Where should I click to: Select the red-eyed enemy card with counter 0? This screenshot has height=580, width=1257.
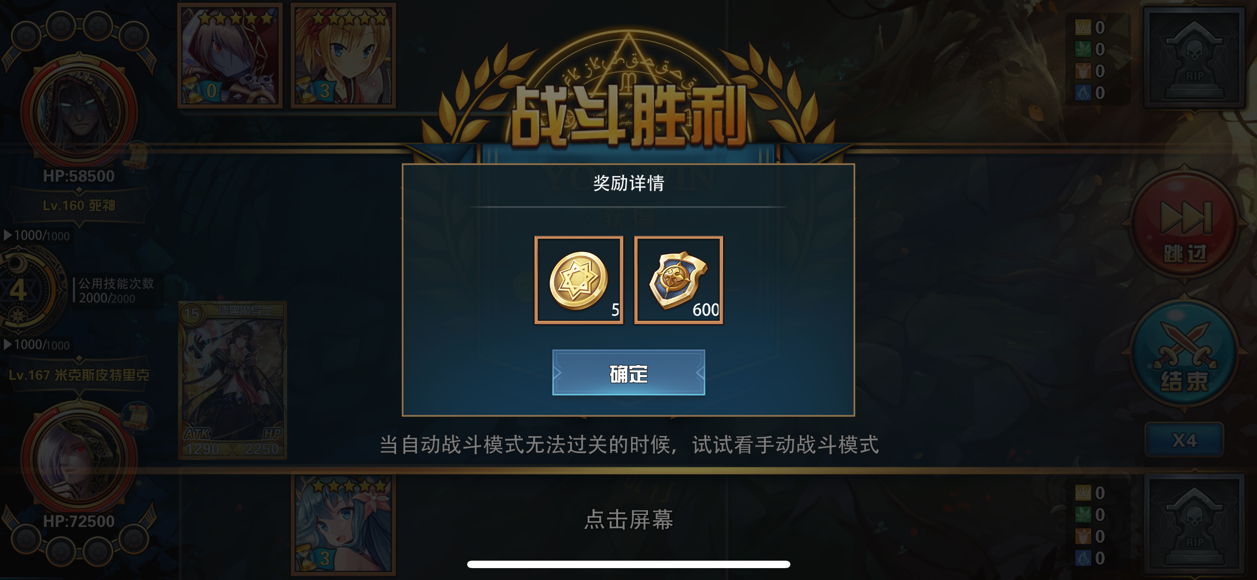[x=230, y=56]
